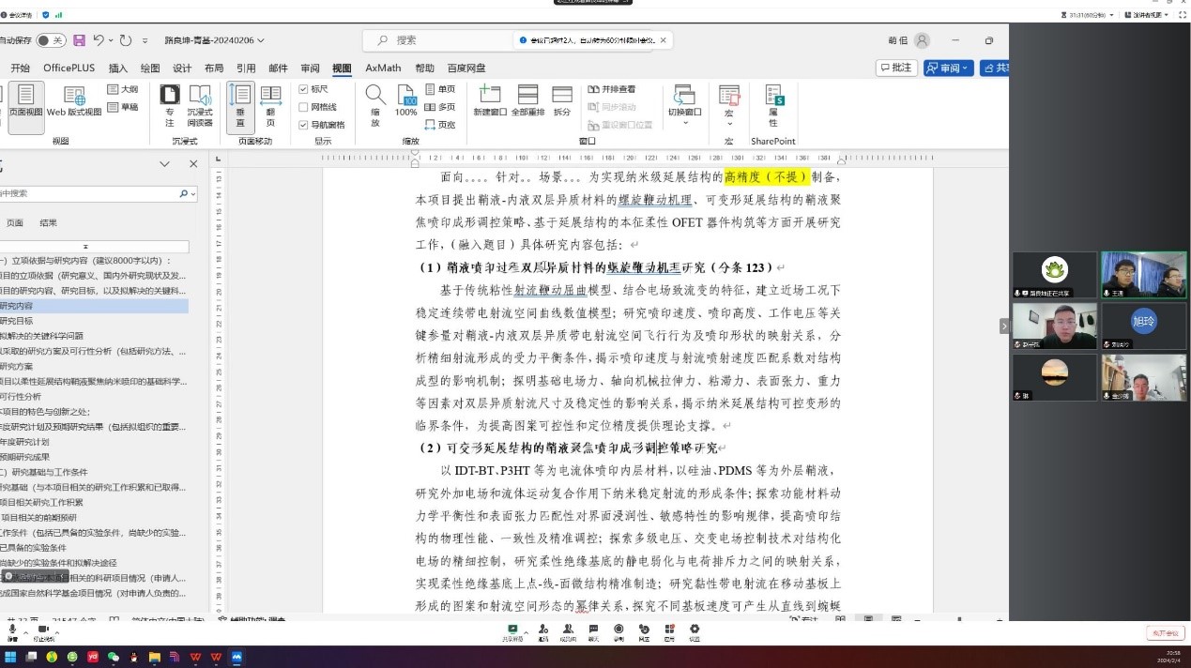Toggle AutoSave switch (自动保存)
Image resolution: width=1191 pixels, height=668 pixels.
[51, 40]
